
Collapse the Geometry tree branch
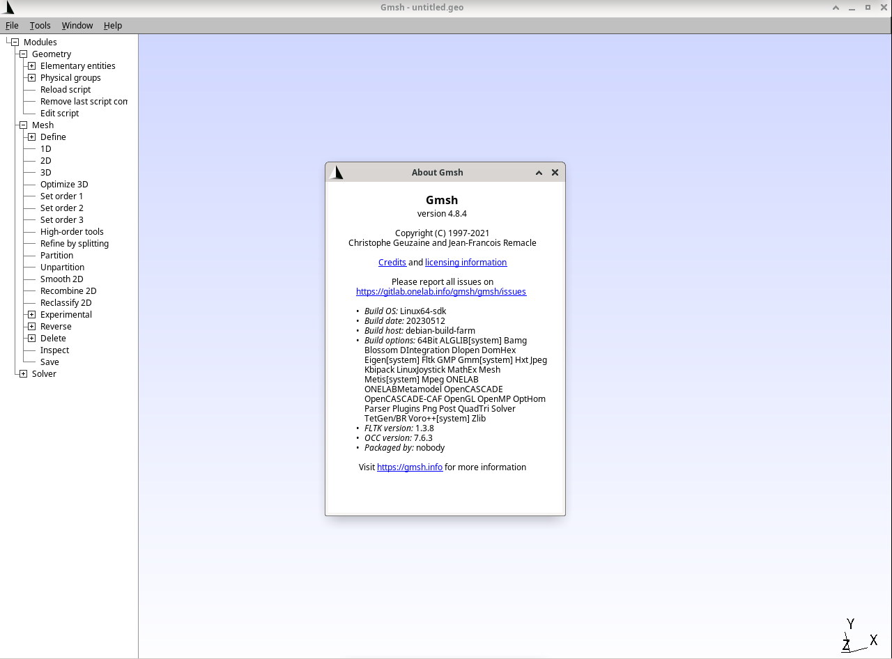click(23, 54)
